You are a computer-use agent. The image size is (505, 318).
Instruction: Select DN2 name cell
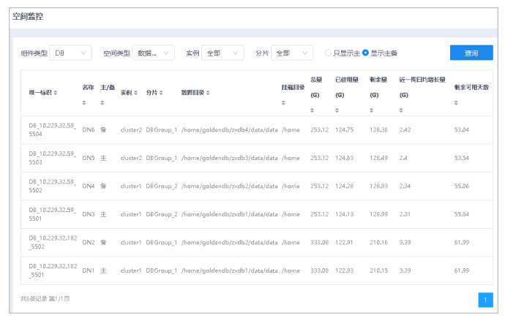[89, 243]
